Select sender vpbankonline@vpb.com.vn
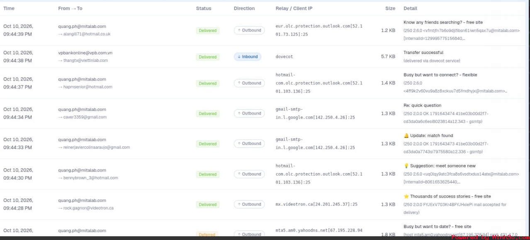Image resolution: width=530 pixels, height=240 pixels. coord(85,53)
